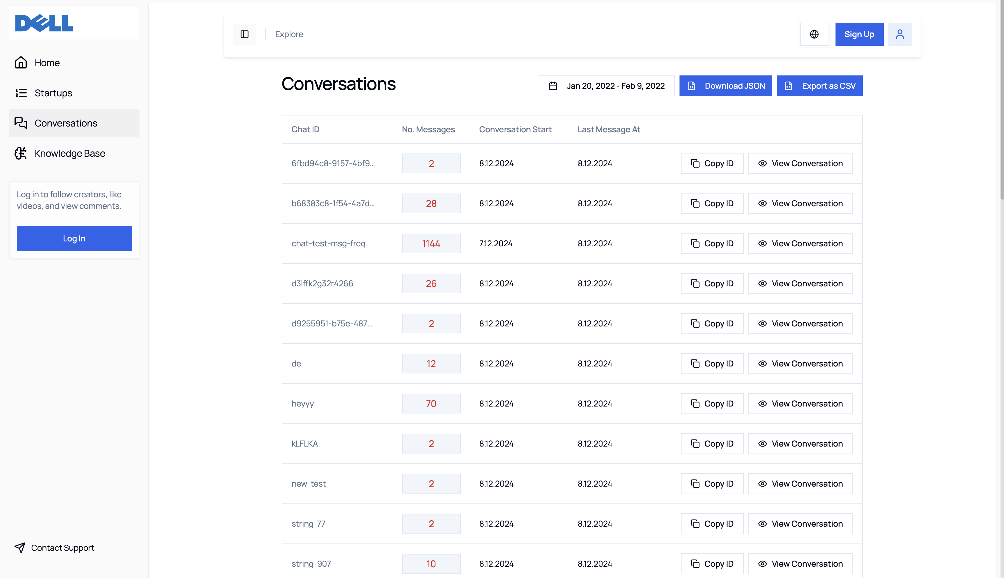Click the Knowledge Base brain icon
Viewport: 1004px width, 578px height.
point(21,153)
